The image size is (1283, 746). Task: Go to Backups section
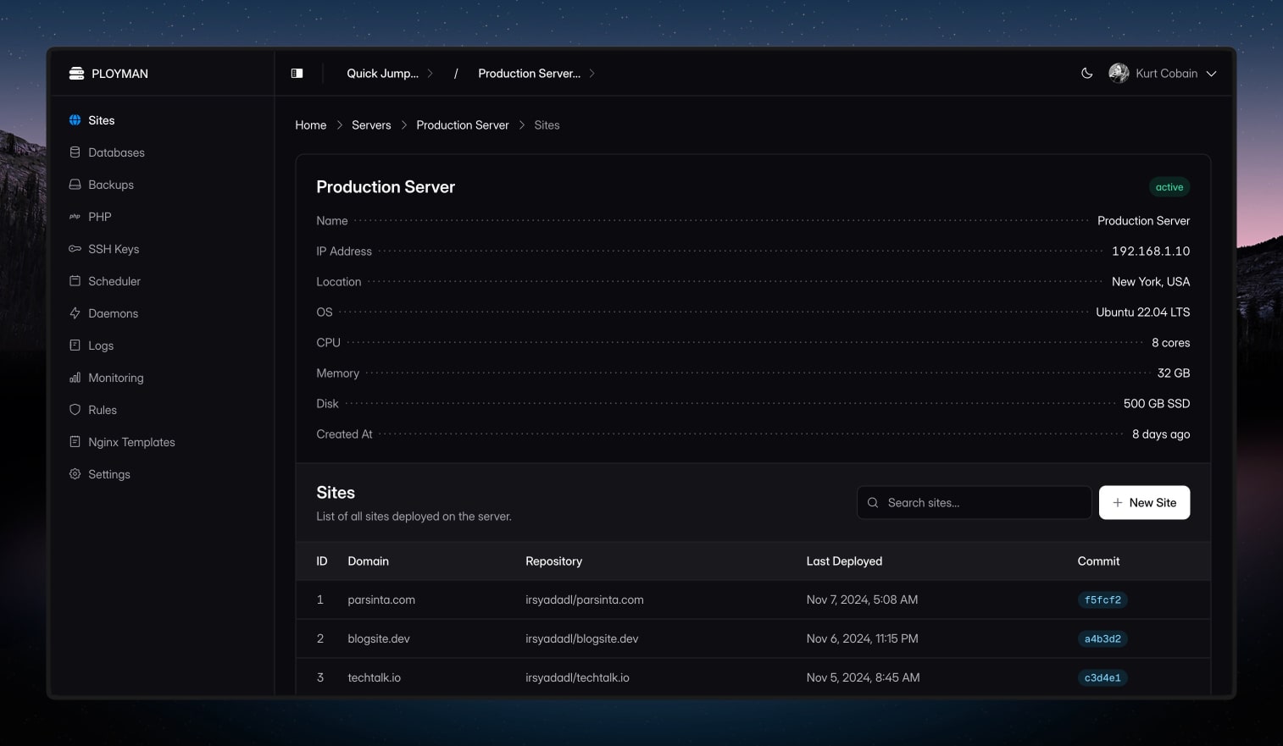click(162, 185)
